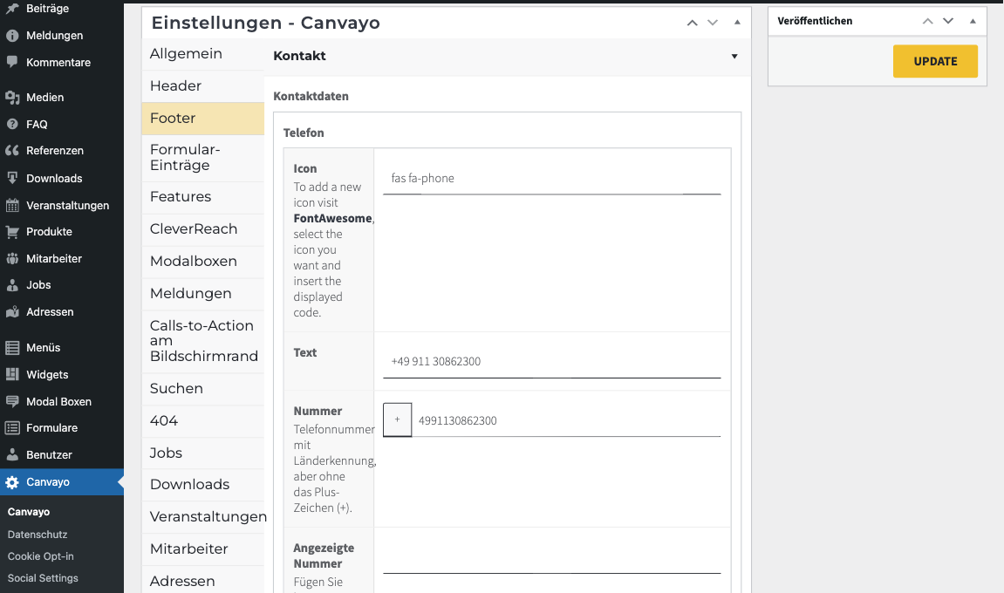Click the Kommentare speech bubble icon
1004x593 pixels.
coord(12,63)
